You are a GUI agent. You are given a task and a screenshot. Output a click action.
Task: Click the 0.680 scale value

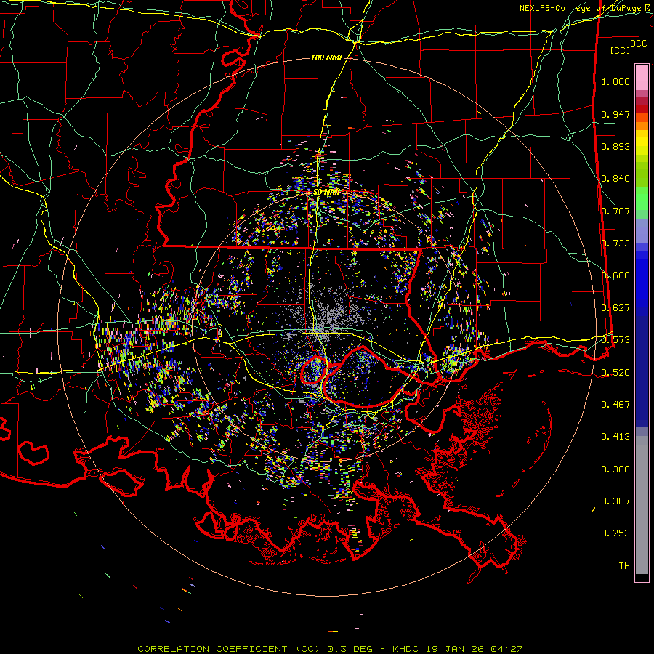click(615, 275)
